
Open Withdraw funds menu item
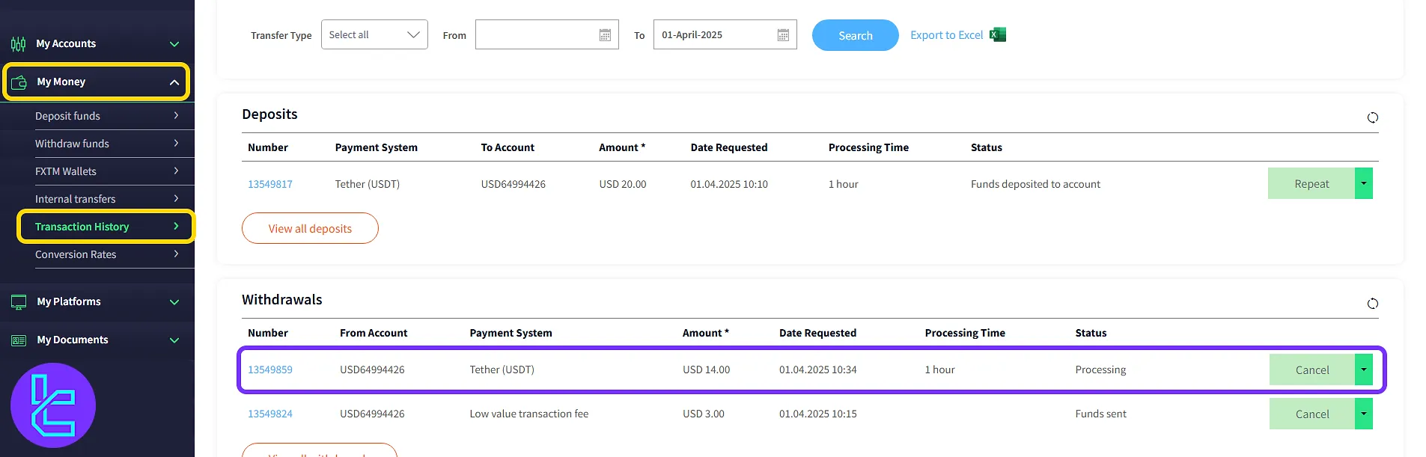[x=107, y=144]
